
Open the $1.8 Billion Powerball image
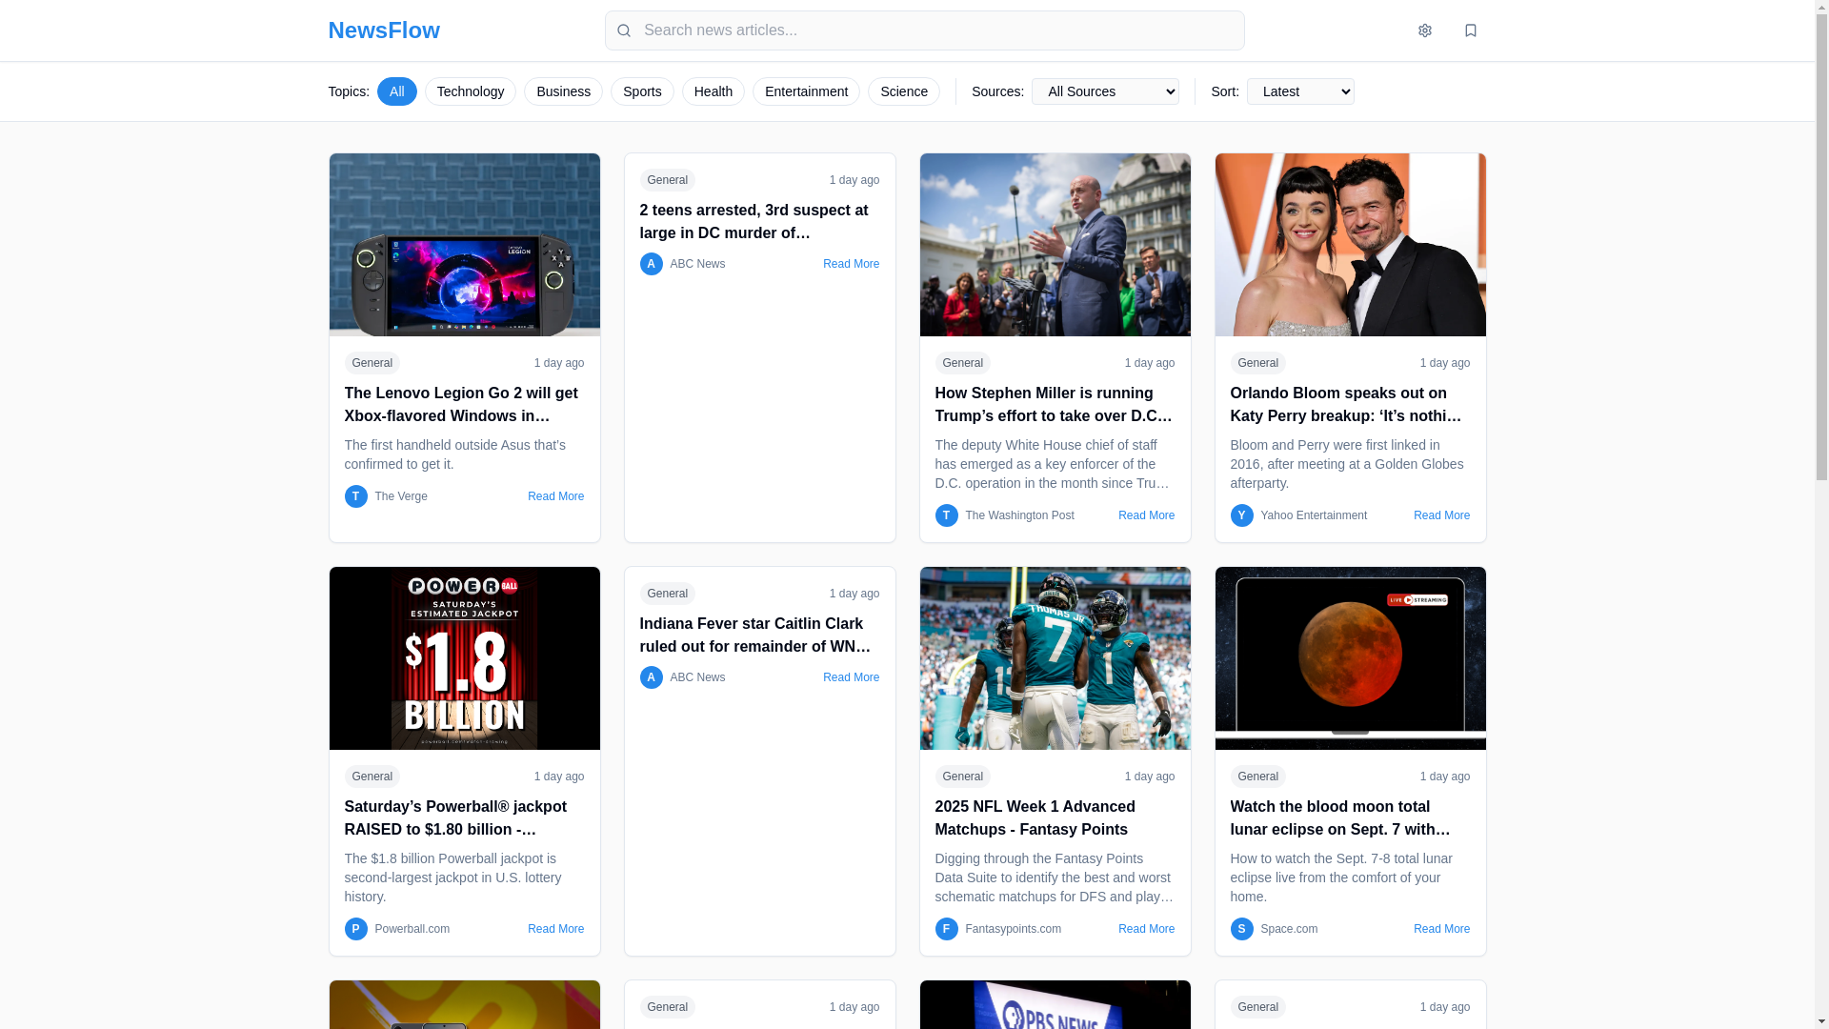[x=465, y=658]
